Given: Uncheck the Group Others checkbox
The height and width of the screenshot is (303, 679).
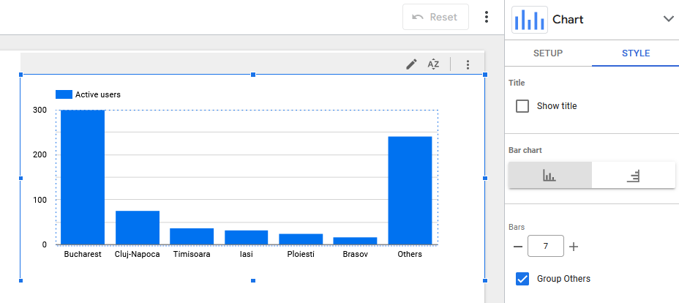Looking at the screenshot, I should coord(522,279).
